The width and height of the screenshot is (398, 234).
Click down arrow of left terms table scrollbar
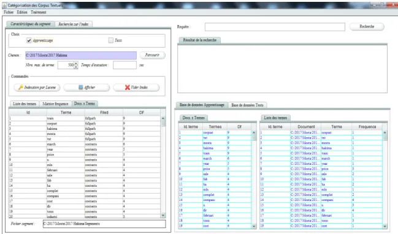pos(163,215)
